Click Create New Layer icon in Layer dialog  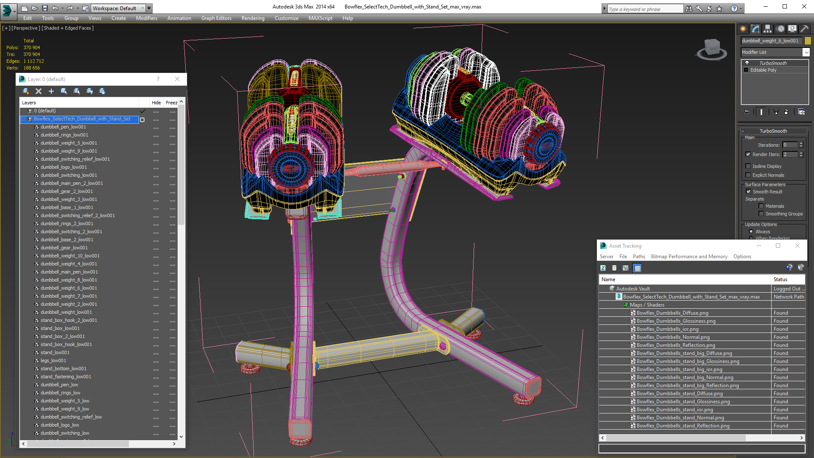point(26,91)
